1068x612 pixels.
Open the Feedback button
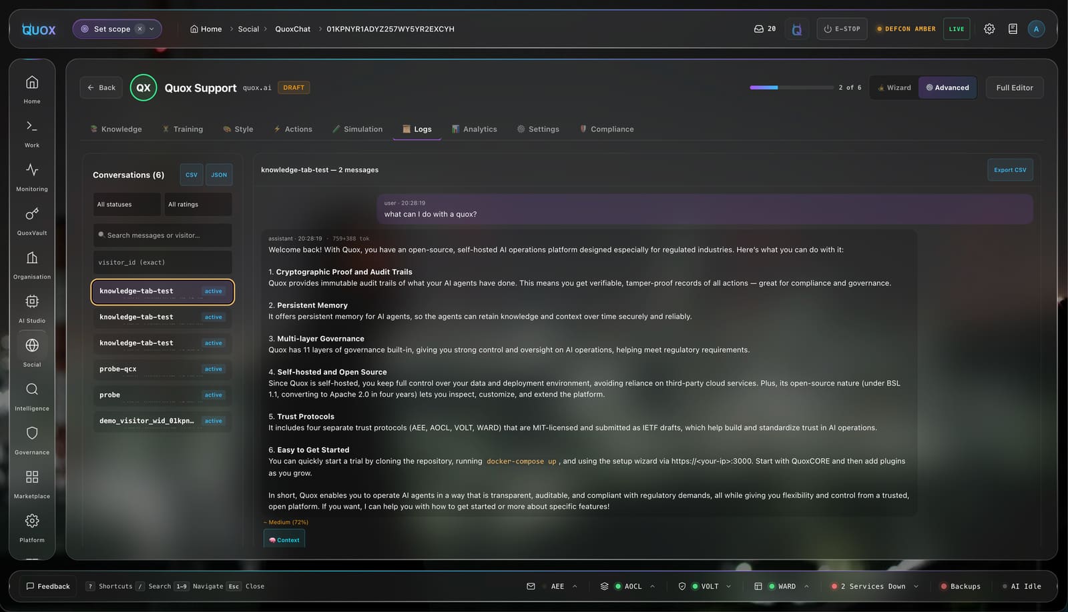point(48,586)
